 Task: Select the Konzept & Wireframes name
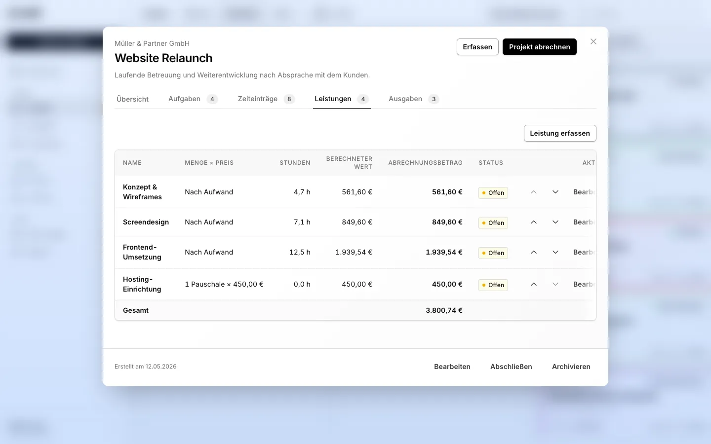[142, 192]
